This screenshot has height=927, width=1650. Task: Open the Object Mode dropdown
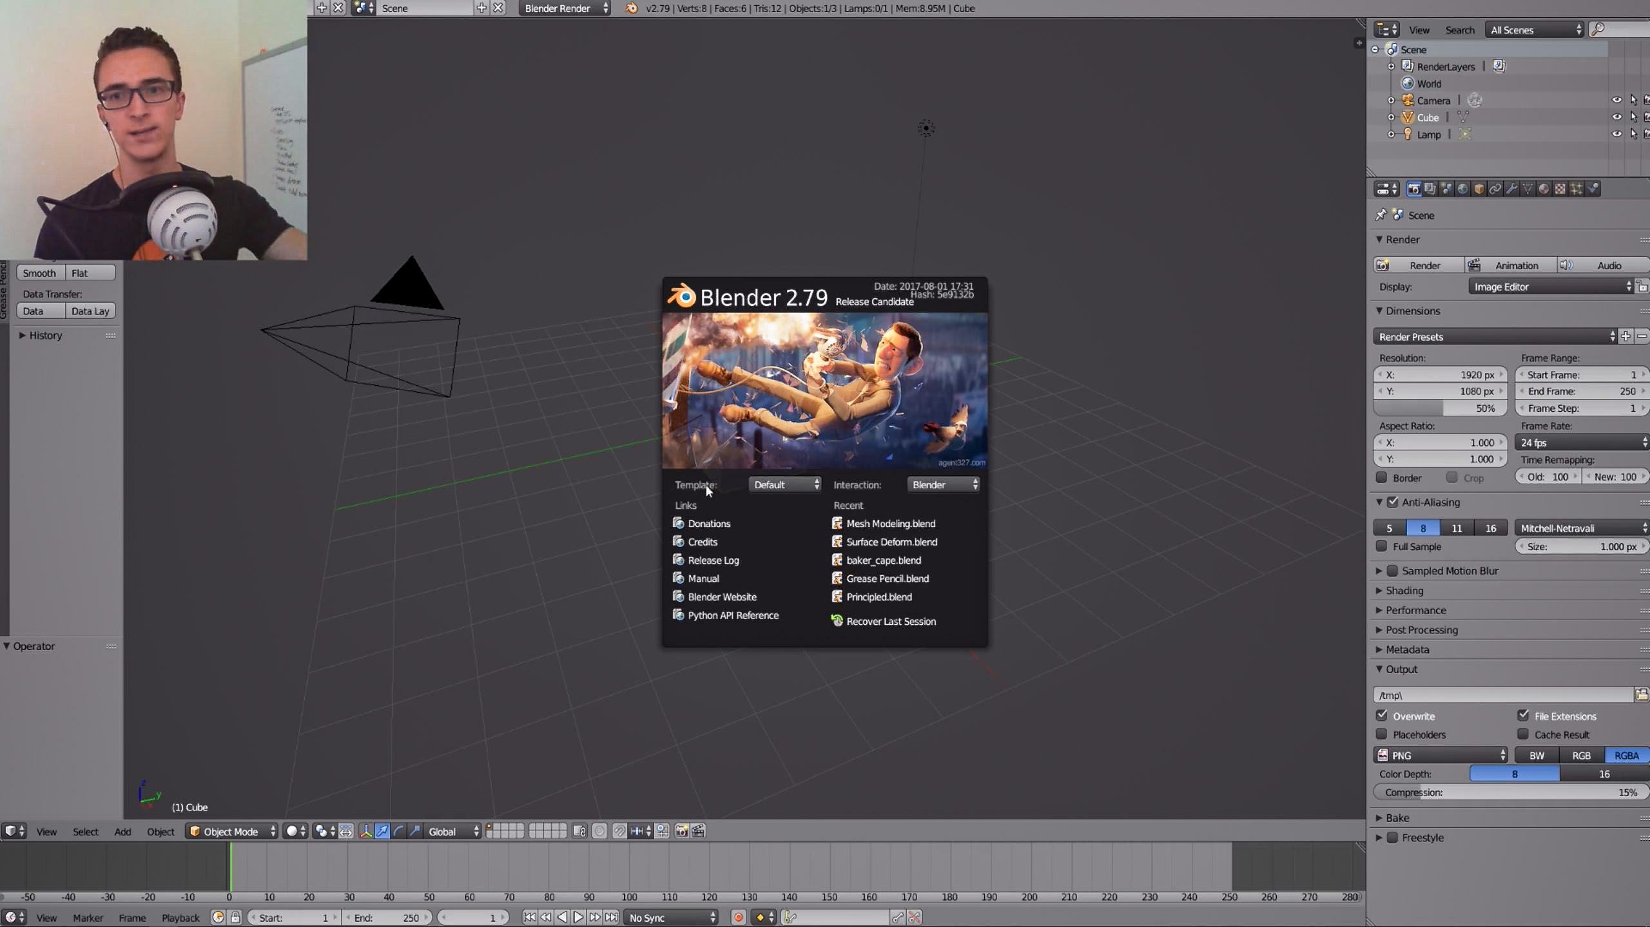232,831
